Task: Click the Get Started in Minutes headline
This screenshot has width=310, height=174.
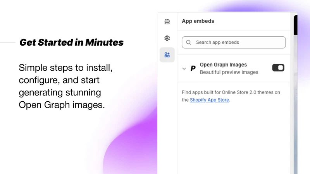Action: click(x=71, y=43)
